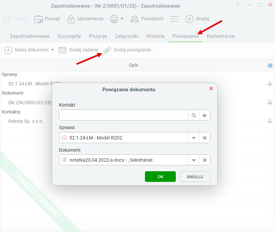This screenshot has height=232, width=275.
Task: Add a new contact with the plus icon
Action: (204, 115)
